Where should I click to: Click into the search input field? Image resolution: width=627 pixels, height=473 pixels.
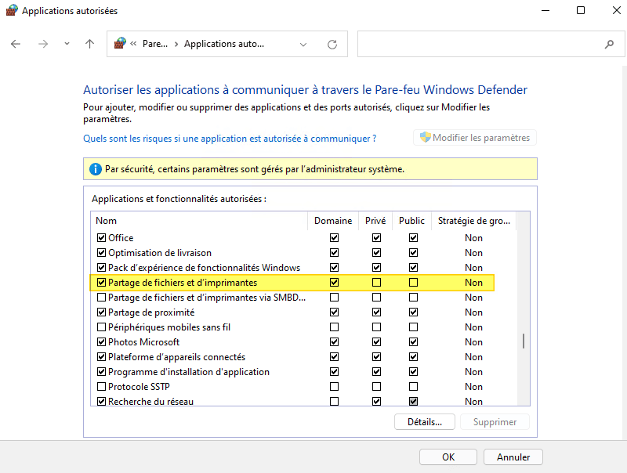tap(478, 45)
